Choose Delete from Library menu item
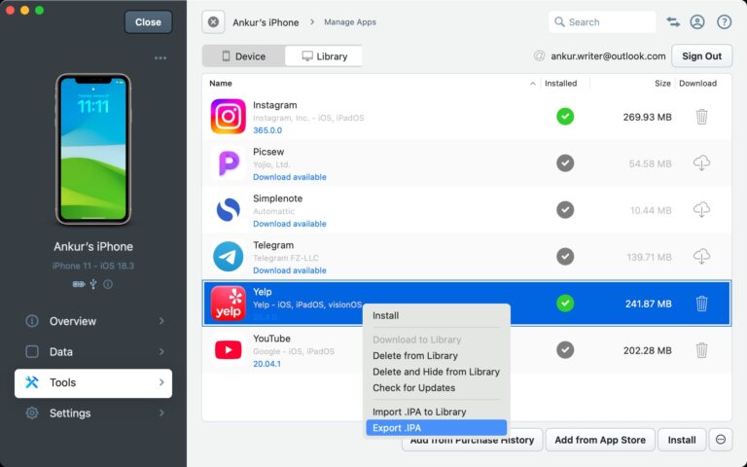The width and height of the screenshot is (747, 467). pos(436,355)
